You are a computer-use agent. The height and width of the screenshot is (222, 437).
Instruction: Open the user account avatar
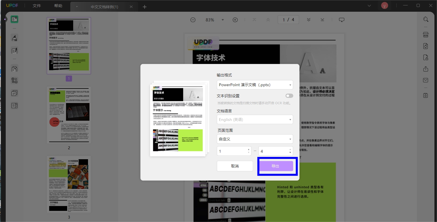click(385, 5)
